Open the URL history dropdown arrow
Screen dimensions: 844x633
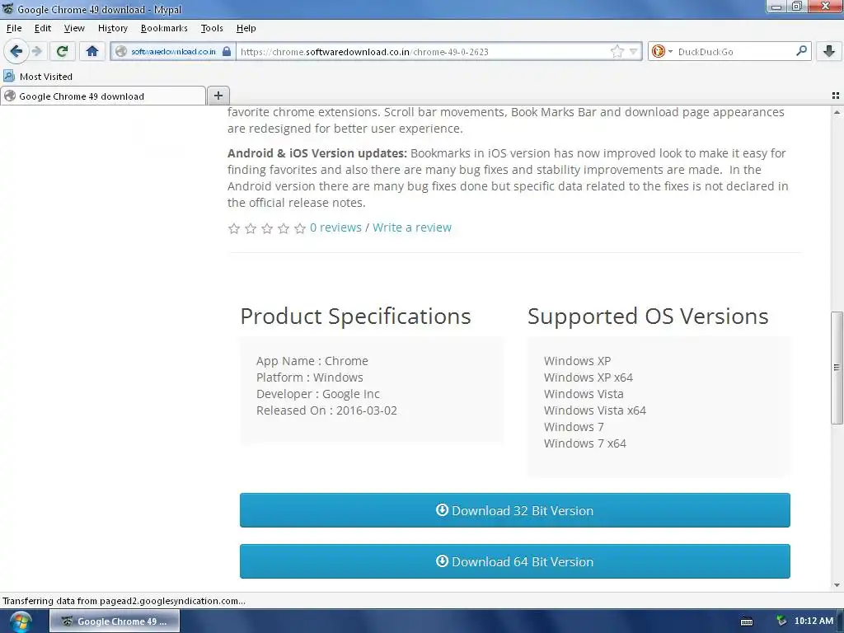[634, 52]
